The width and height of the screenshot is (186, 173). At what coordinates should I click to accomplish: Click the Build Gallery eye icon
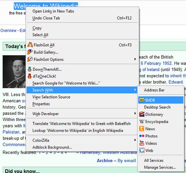pos(30,52)
